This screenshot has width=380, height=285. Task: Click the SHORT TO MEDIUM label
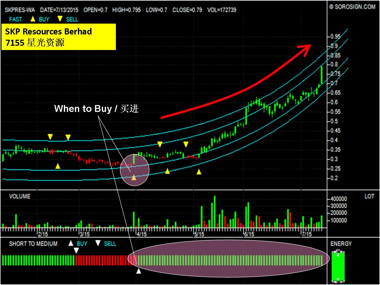point(33,244)
